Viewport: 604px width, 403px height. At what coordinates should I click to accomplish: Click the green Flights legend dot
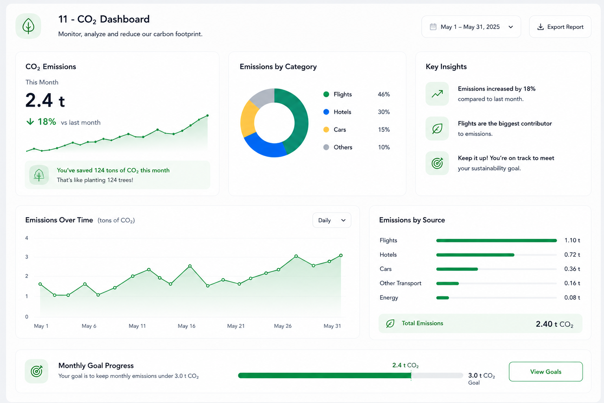(x=326, y=94)
